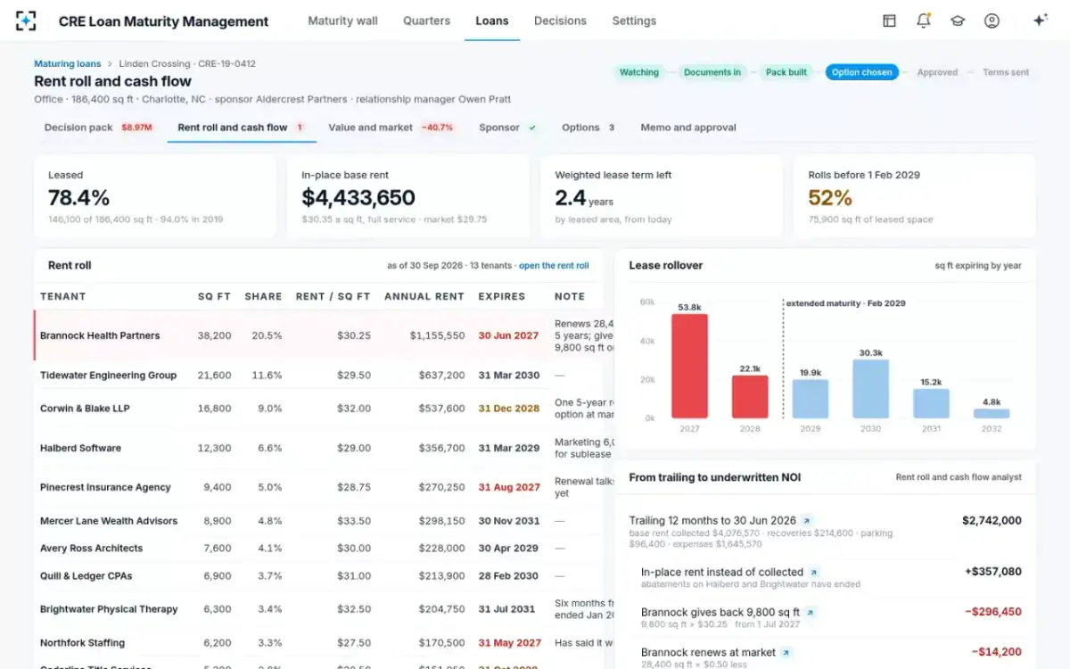Select the Brannock Health Partners row
Image resolution: width=1070 pixels, height=669 pixels.
318,335
